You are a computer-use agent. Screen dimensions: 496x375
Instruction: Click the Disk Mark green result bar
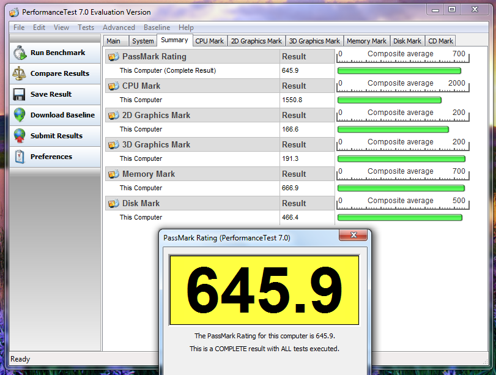pos(400,217)
